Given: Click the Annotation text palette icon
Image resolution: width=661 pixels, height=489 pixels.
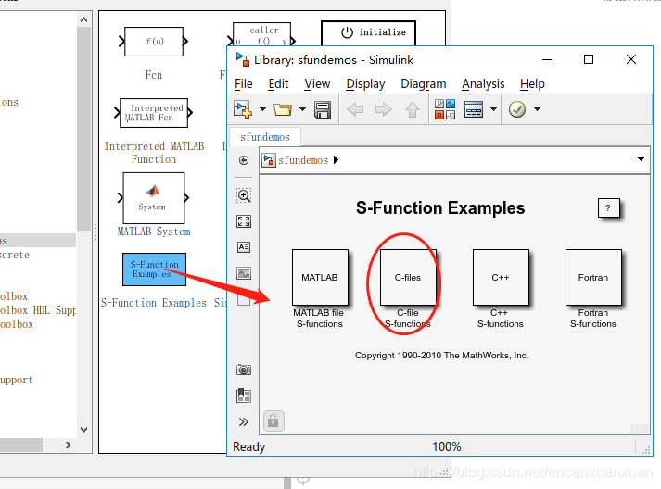Looking at the screenshot, I should click(x=244, y=247).
